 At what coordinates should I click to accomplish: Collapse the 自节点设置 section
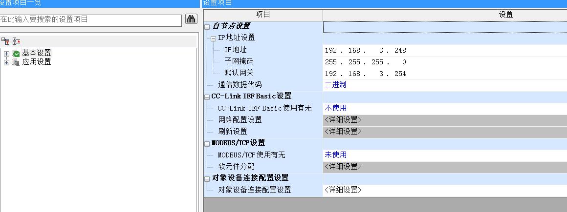pos(207,26)
